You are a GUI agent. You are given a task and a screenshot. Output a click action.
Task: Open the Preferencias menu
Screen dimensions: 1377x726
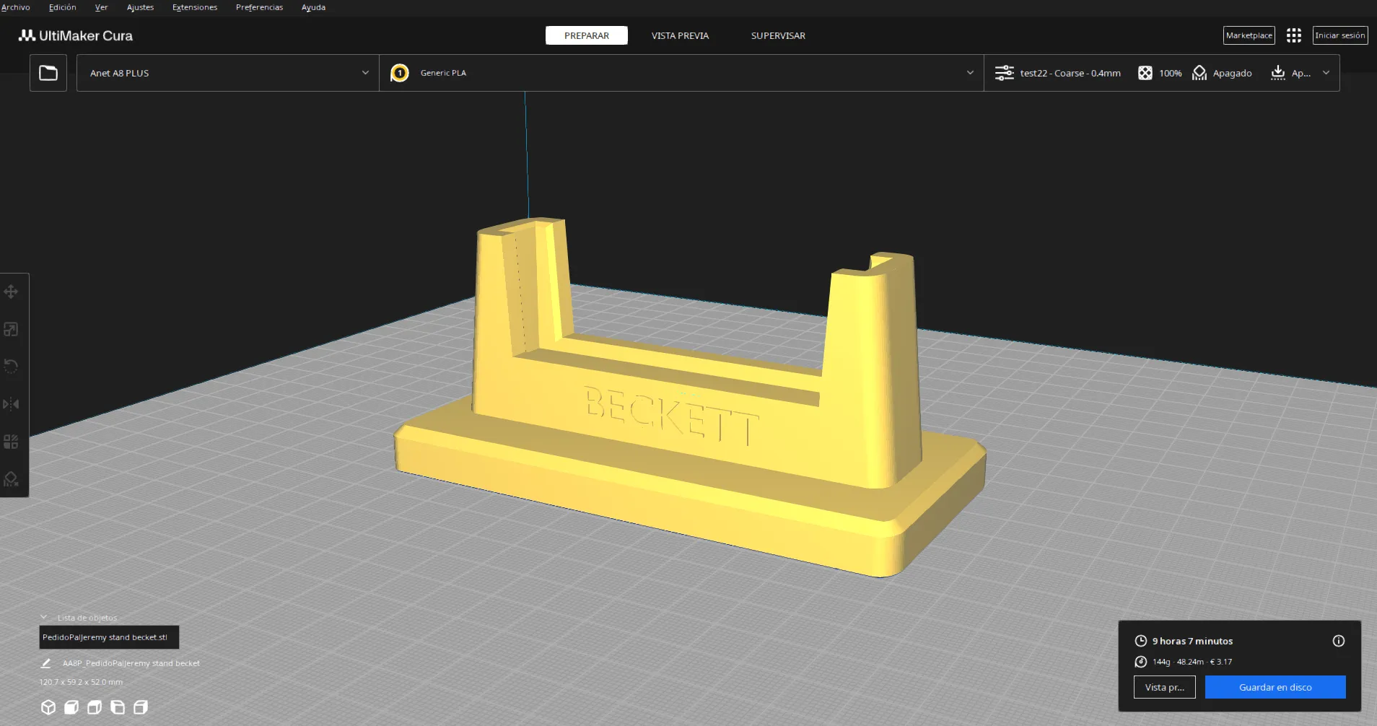(259, 7)
